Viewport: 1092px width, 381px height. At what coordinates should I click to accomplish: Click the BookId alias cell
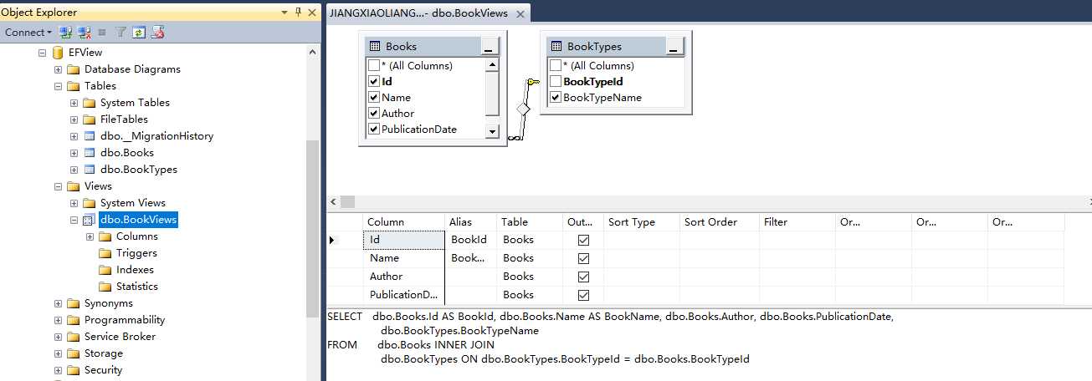coord(471,240)
